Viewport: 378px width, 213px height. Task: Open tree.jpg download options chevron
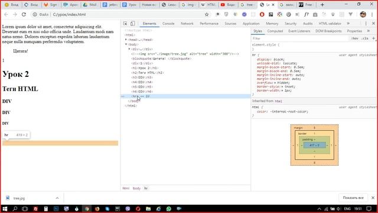point(57,198)
